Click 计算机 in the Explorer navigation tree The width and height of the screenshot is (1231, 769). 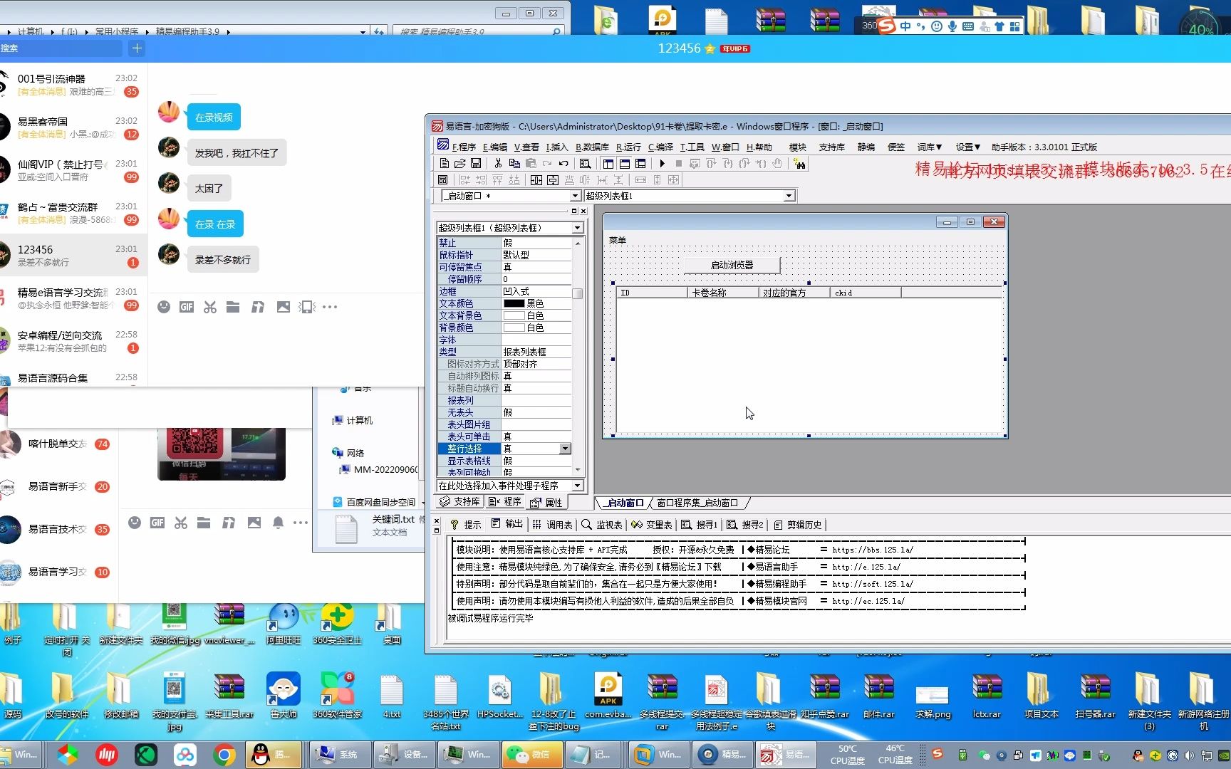point(359,420)
